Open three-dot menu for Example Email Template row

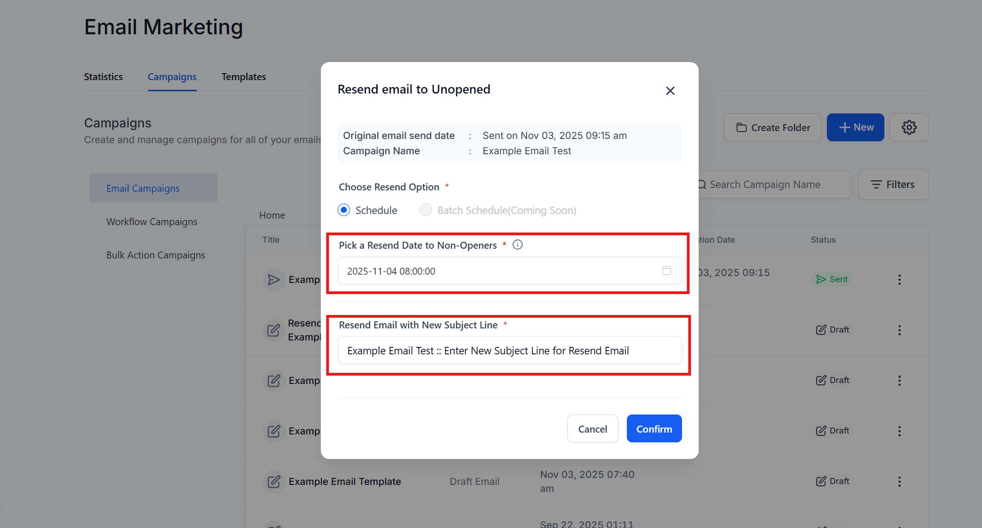pos(899,482)
